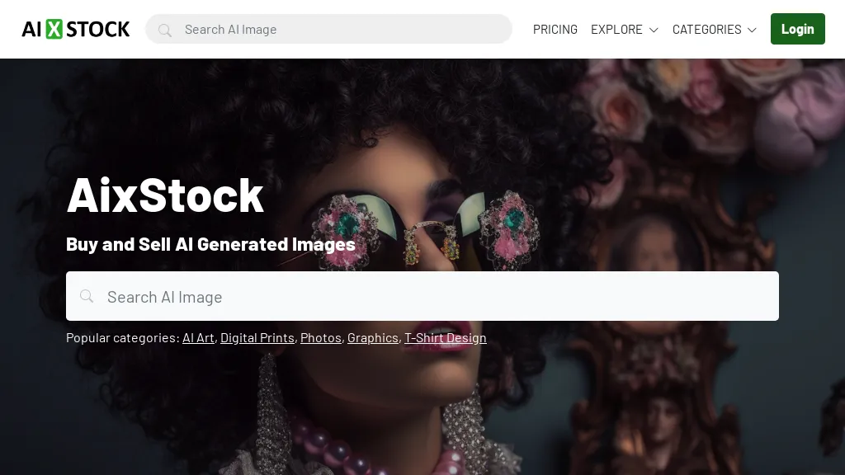
Task: Open the EXPLORE menu
Action: pos(624,29)
